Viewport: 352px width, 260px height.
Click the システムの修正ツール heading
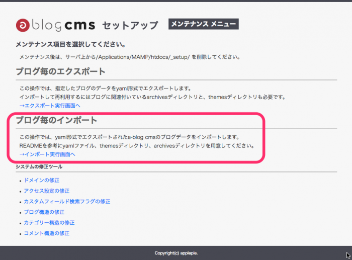point(39,166)
